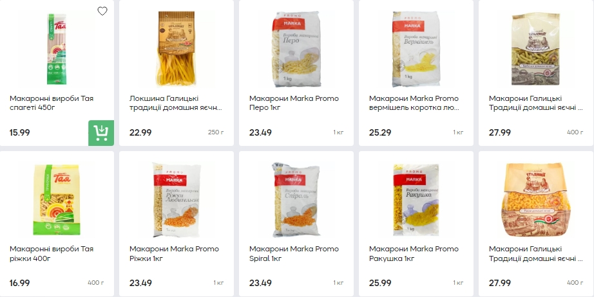Open link Макаронні вироби Тая спагеті 450г

tap(52, 103)
